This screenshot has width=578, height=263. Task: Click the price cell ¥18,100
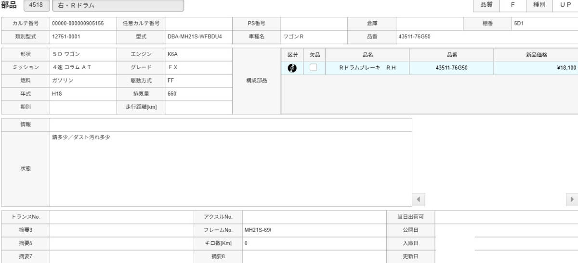coord(536,68)
